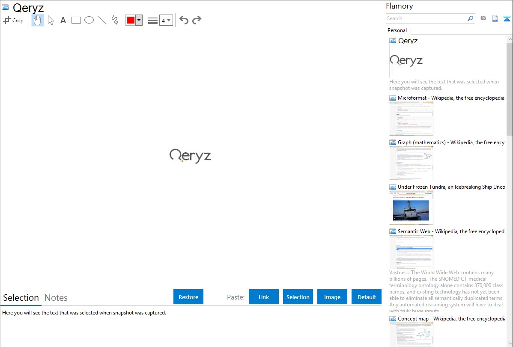Click the red color swatch

click(131, 20)
